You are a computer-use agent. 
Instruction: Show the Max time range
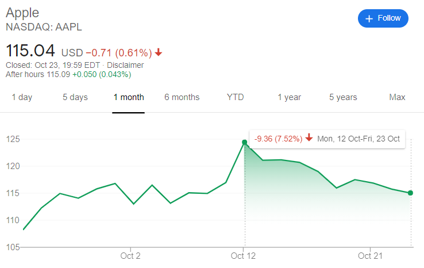click(397, 97)
